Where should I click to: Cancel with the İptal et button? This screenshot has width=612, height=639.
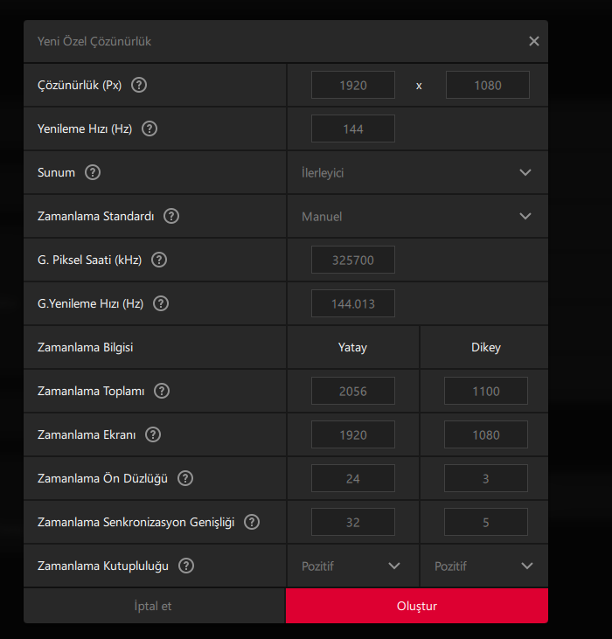click(154, 606)
